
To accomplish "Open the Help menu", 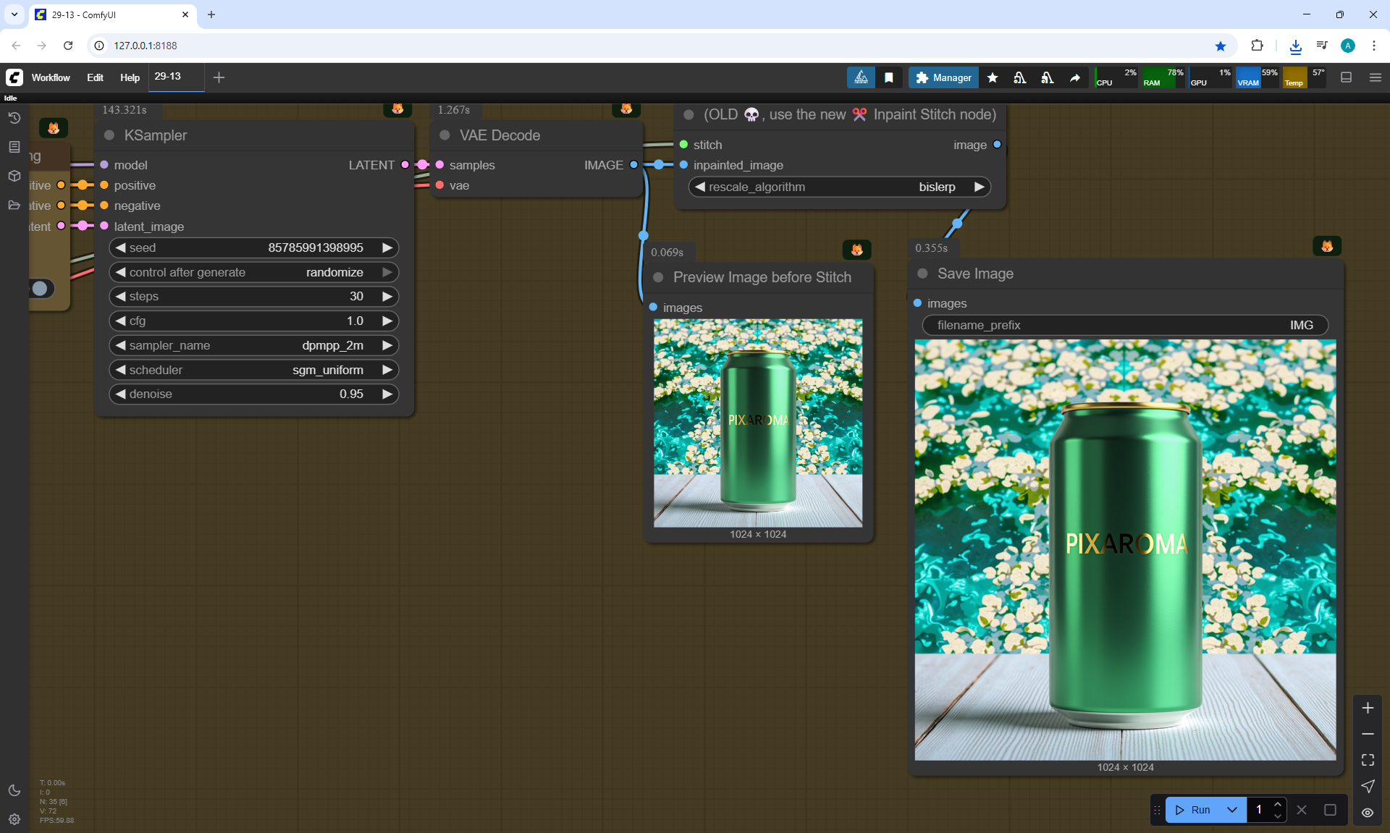I will pos(130,77).
